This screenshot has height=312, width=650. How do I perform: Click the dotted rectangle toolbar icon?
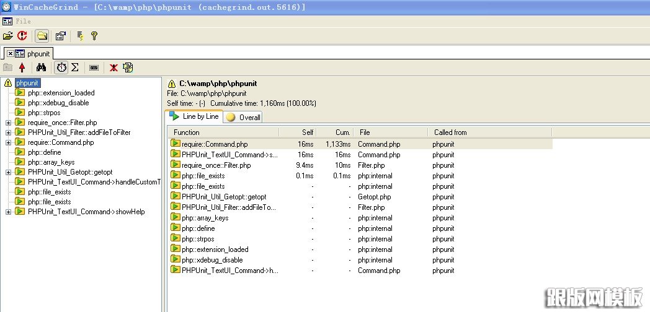coord(94,67)
